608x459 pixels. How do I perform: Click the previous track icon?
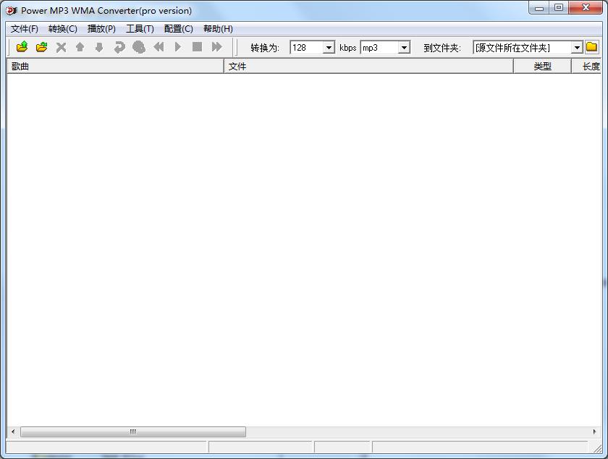(159, 48)
